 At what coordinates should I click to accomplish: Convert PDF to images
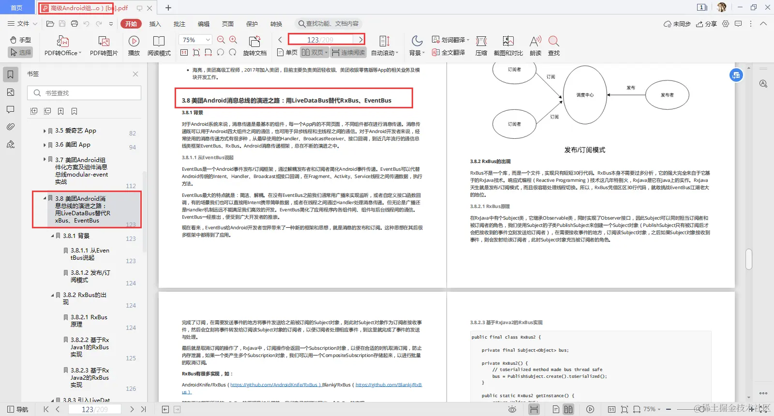tap(104, 46)
